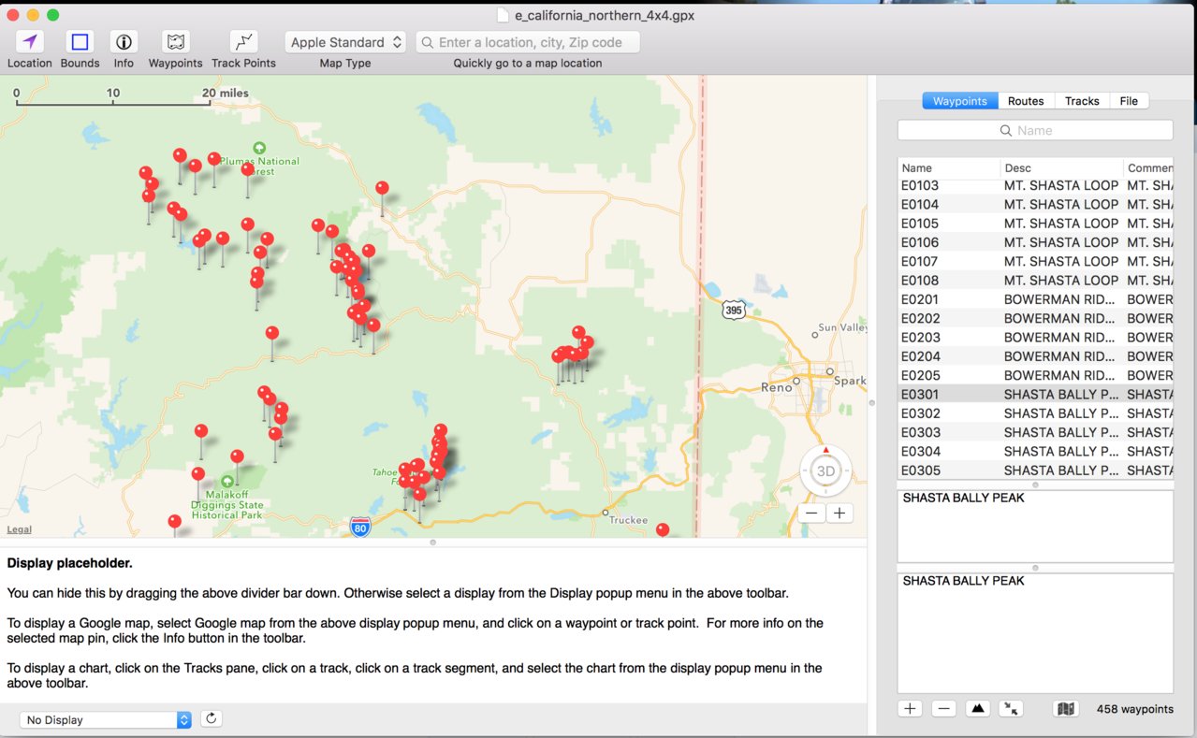Click the Plumas National Forest park marker
Viewport: 1197px width, 738px height.
coord(259,148)
